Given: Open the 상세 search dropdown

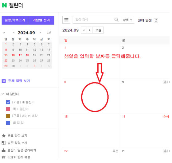Looking at the screenshot, I should 127,20.
